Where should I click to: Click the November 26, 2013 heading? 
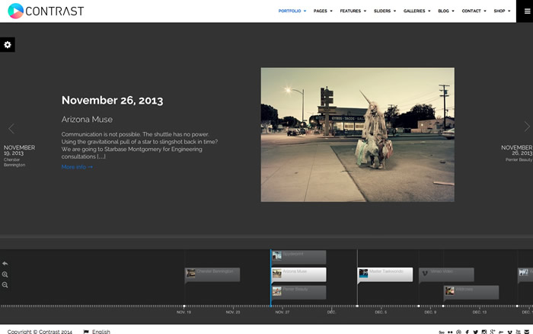point(113,100)
